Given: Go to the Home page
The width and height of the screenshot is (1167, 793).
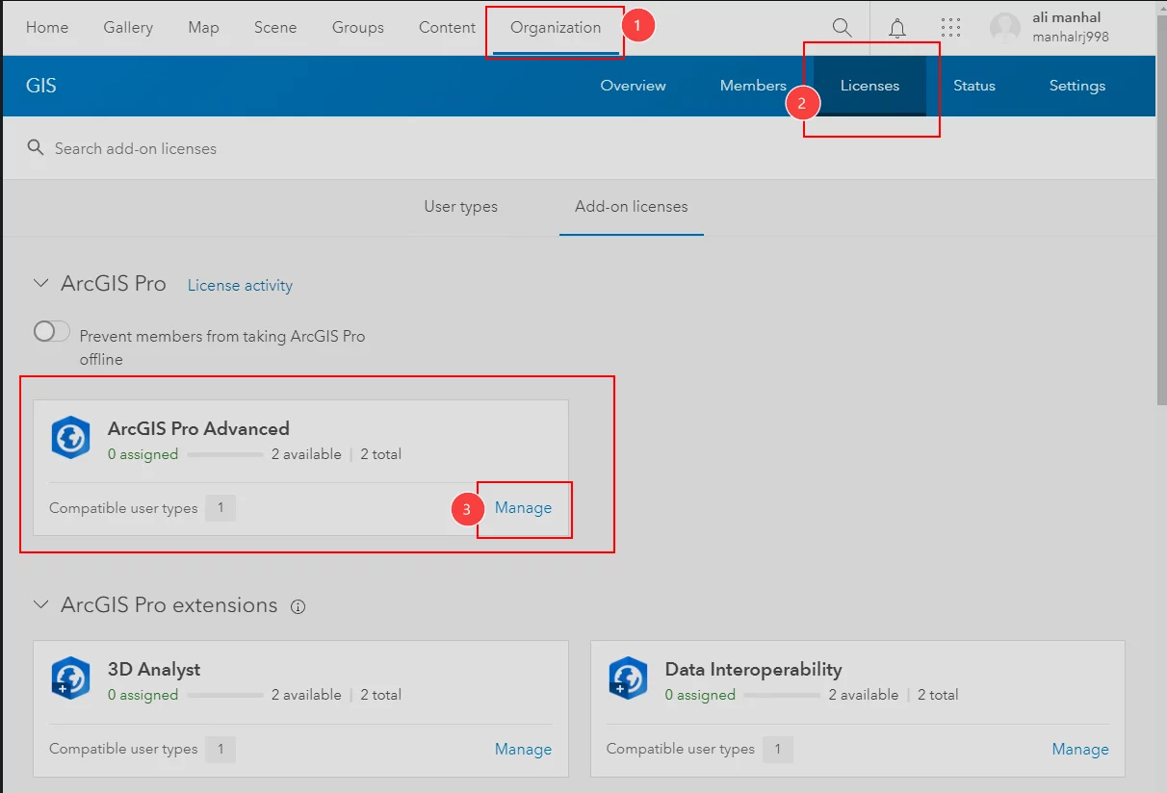Looking at the screenshot, I should [x=47, y=27].
